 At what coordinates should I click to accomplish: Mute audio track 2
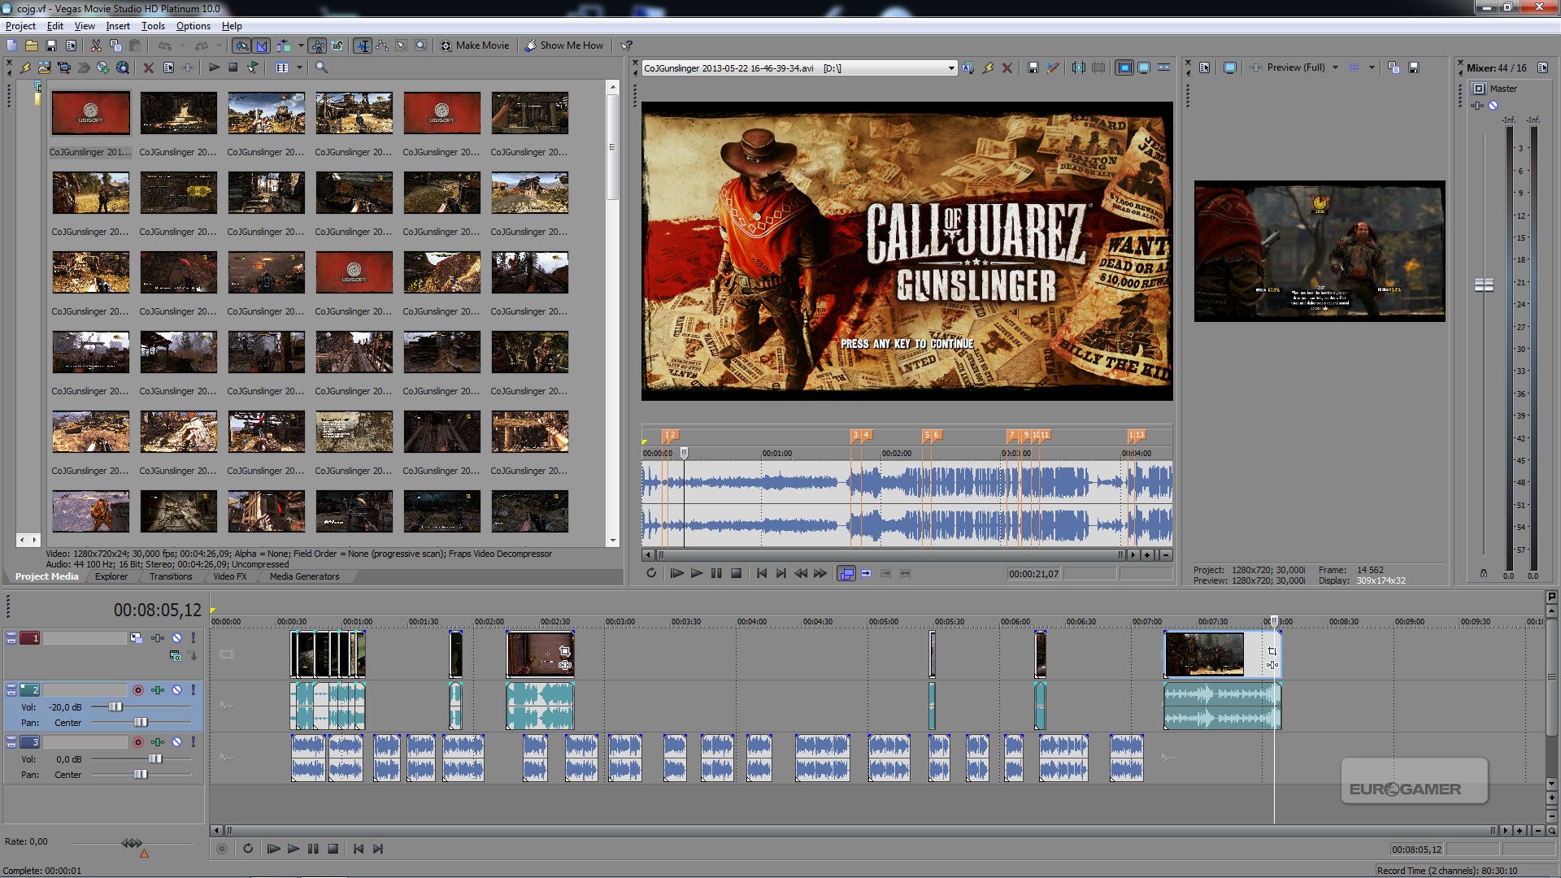point(176,690)
